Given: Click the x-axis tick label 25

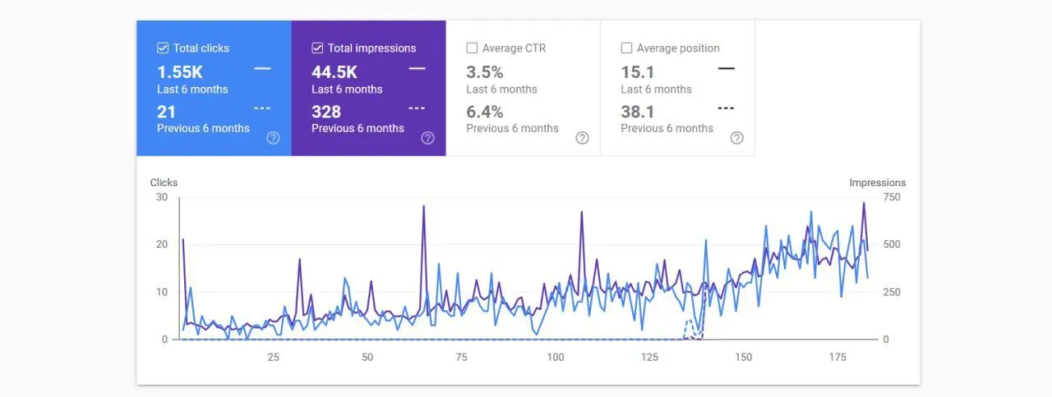Looking at the screenshot, I should coord(273,357).
